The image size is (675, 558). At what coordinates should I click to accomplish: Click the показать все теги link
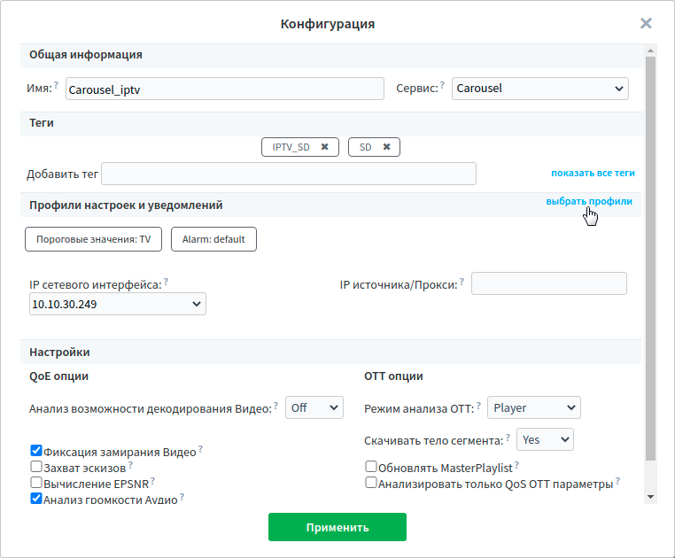coord(593,173)
